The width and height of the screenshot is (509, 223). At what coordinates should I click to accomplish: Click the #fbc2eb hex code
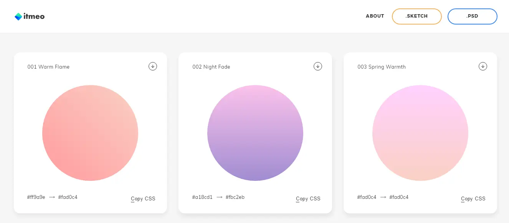pyautogui.click(x=235, y=197)
